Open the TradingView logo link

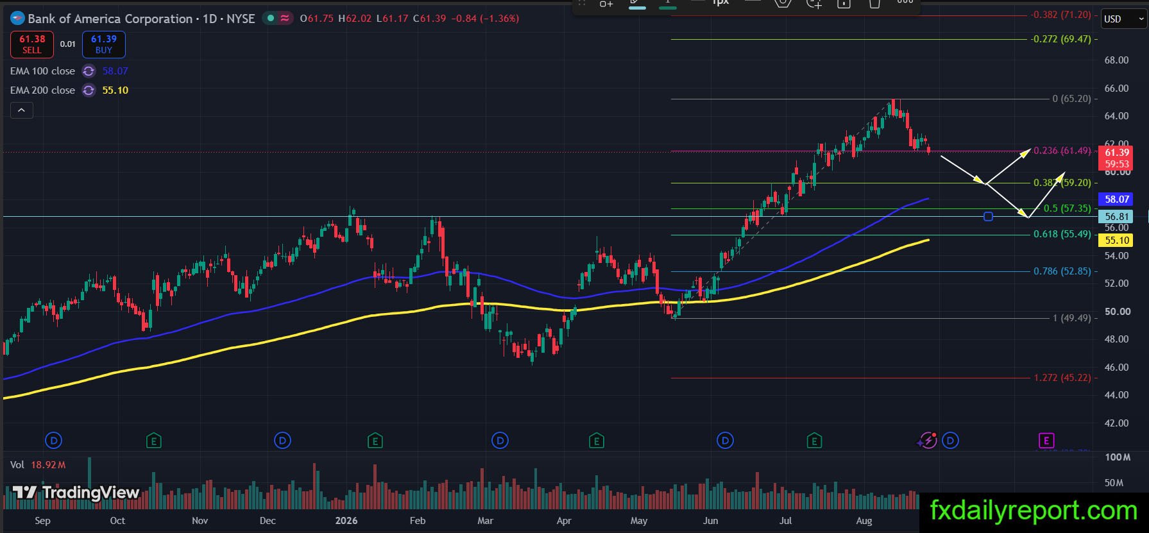click(76, 493)
